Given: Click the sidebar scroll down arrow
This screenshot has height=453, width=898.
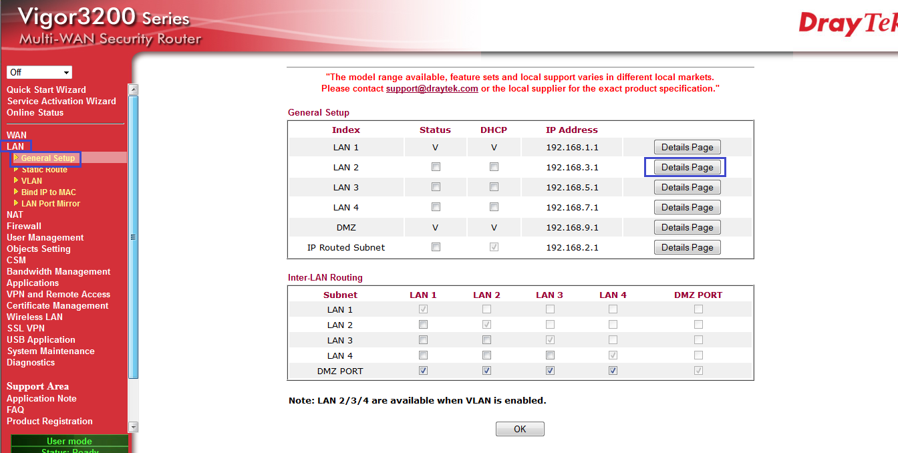Looking at the screenshot, I should (133, 427).
